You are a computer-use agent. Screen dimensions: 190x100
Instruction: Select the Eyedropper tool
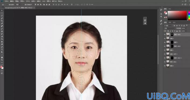point(2,24)
